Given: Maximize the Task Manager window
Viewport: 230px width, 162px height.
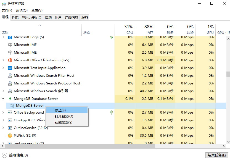Looking at the screenshot, I should coord(212,3).
